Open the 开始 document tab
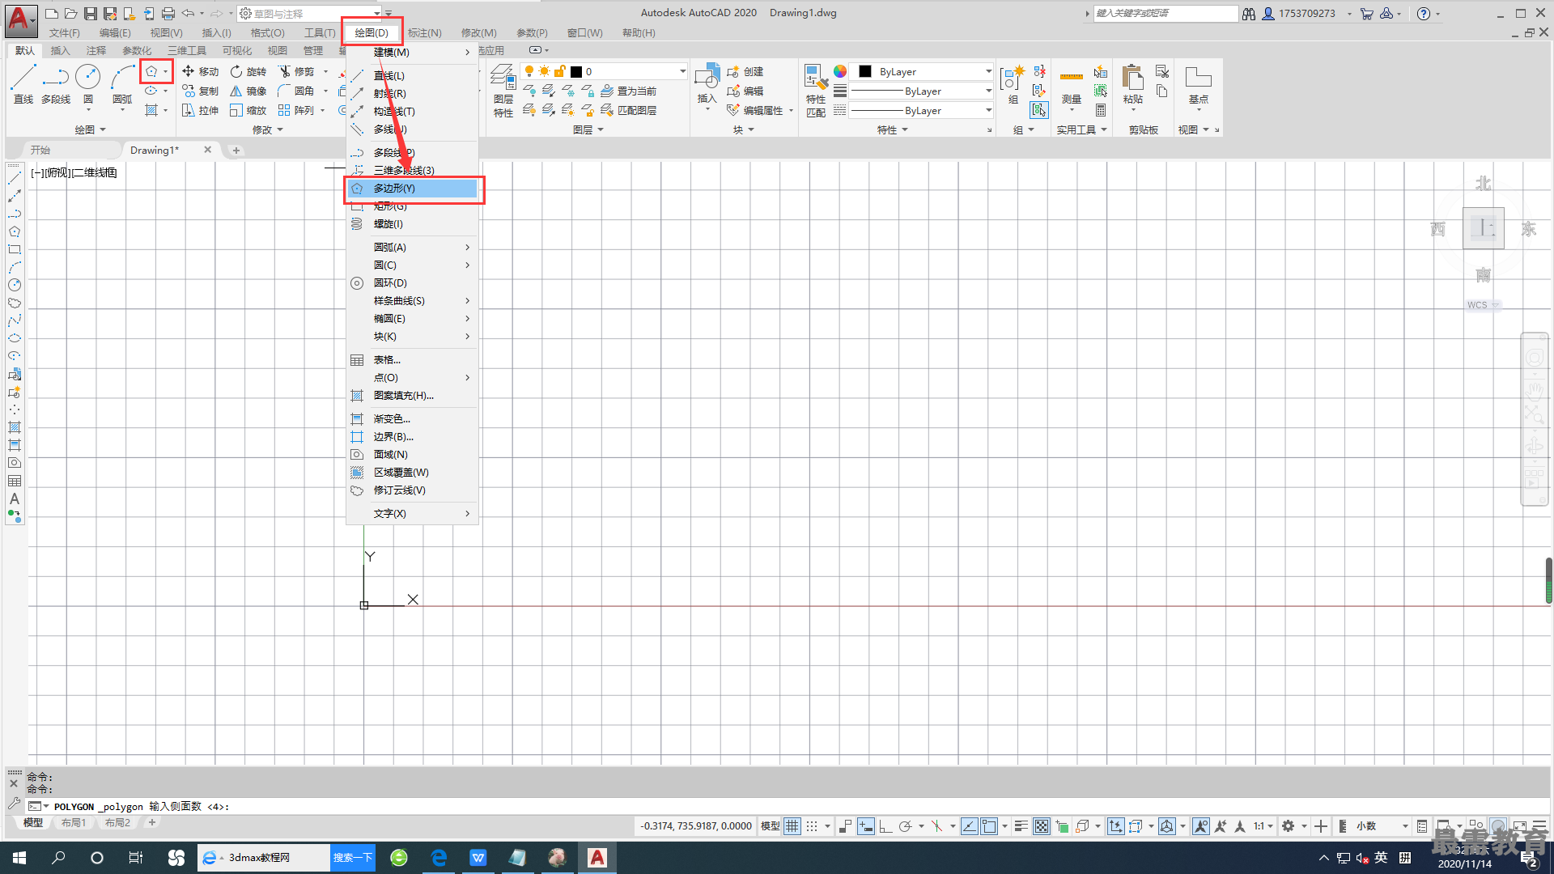 point(40,150)
